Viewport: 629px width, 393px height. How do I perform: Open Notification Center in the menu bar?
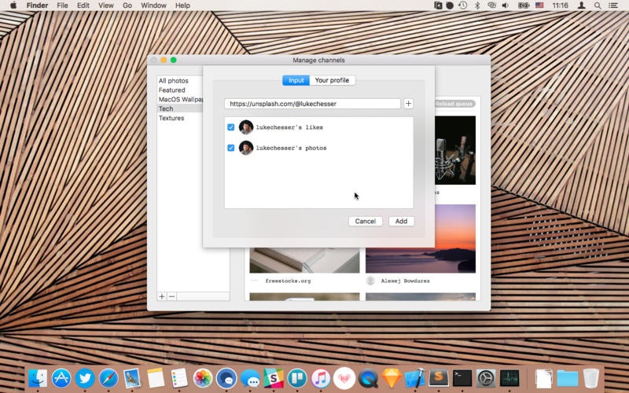pos(613,6)
